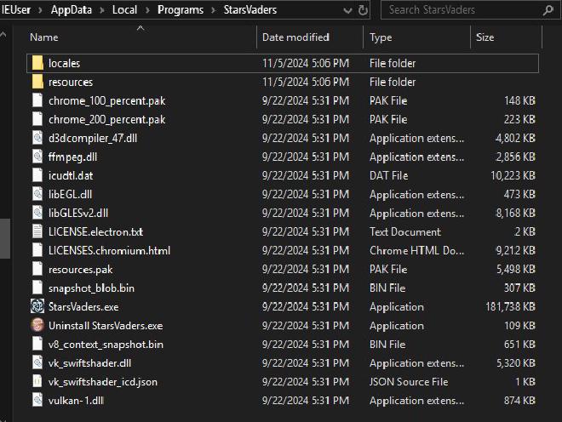562x422 pixels.
Task: Click the libEGL.dll file icon
Action: 37,194
